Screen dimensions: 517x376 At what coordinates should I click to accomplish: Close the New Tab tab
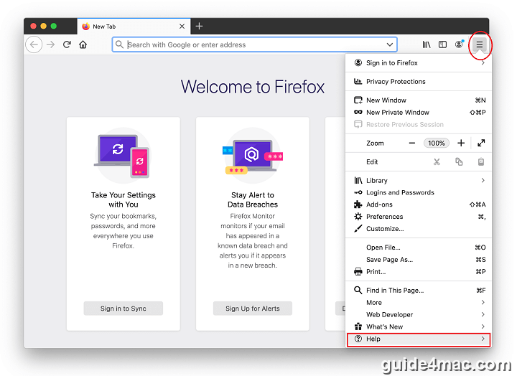coord(182,26)
